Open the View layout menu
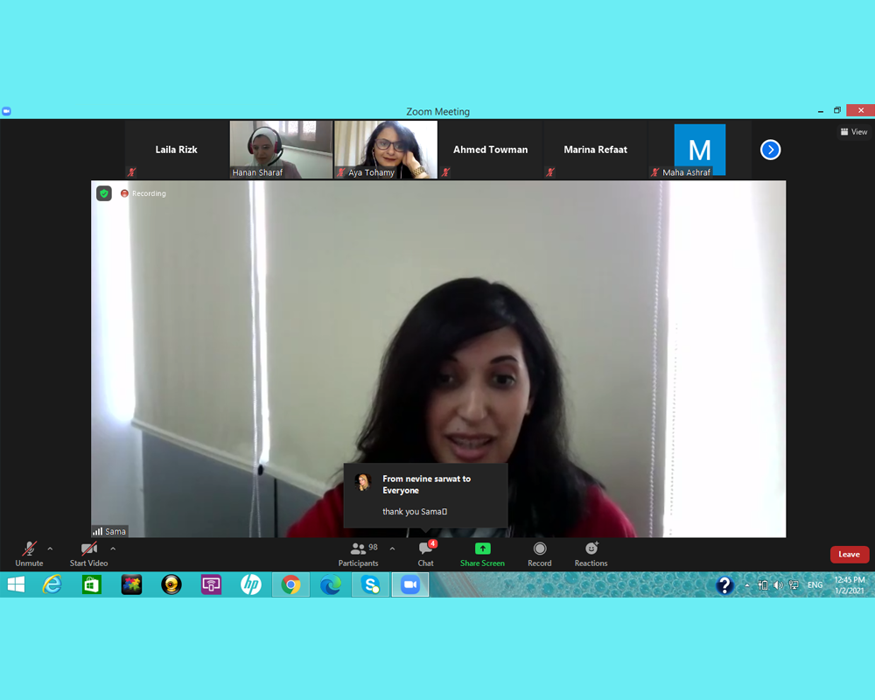 click(854, 132)
